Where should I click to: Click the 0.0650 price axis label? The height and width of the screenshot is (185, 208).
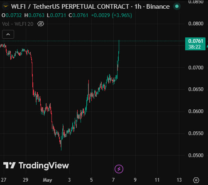tap(196, 89)
